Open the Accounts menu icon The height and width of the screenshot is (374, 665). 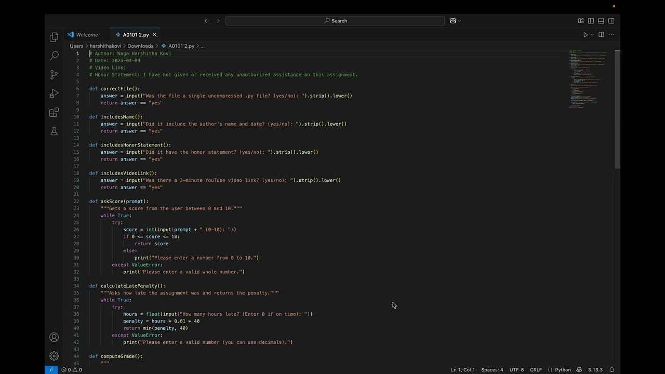[x=54, y=337]
